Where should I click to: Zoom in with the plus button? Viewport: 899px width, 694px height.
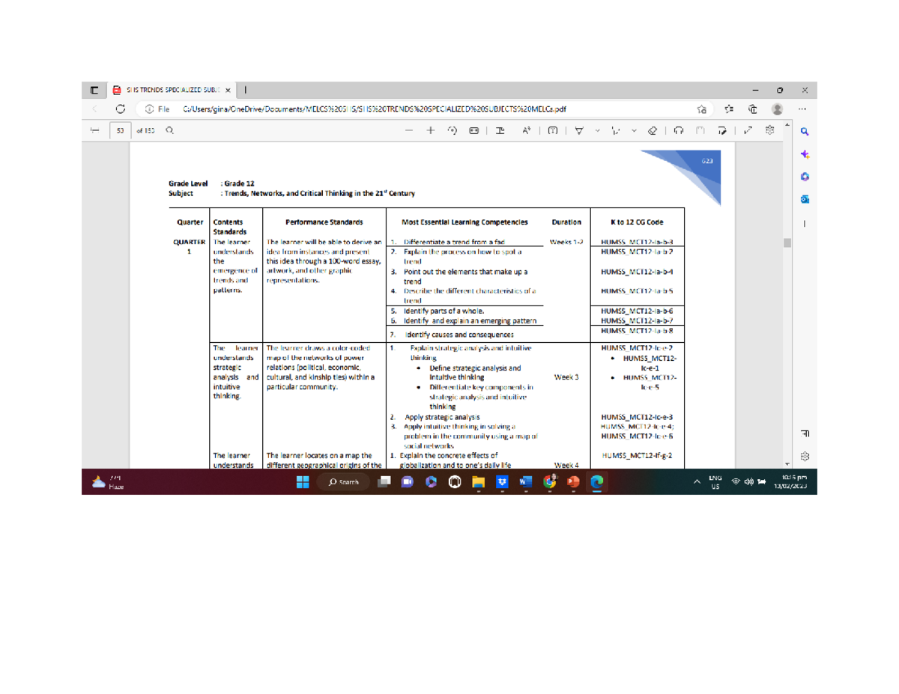point(432,130)
